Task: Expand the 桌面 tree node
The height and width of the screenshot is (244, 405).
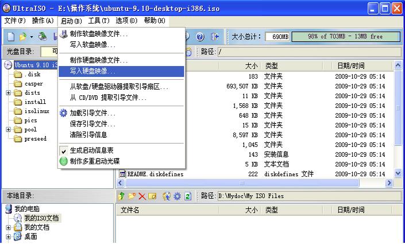Action: click(x=8, y=237)
